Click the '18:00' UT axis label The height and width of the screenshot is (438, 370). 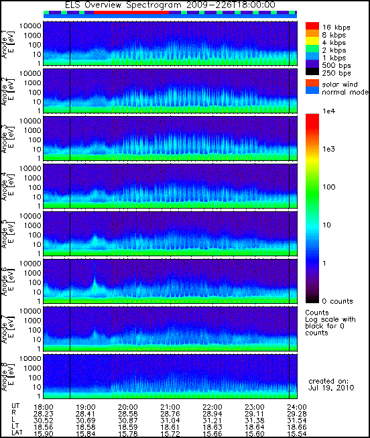(x=44, y=407)
